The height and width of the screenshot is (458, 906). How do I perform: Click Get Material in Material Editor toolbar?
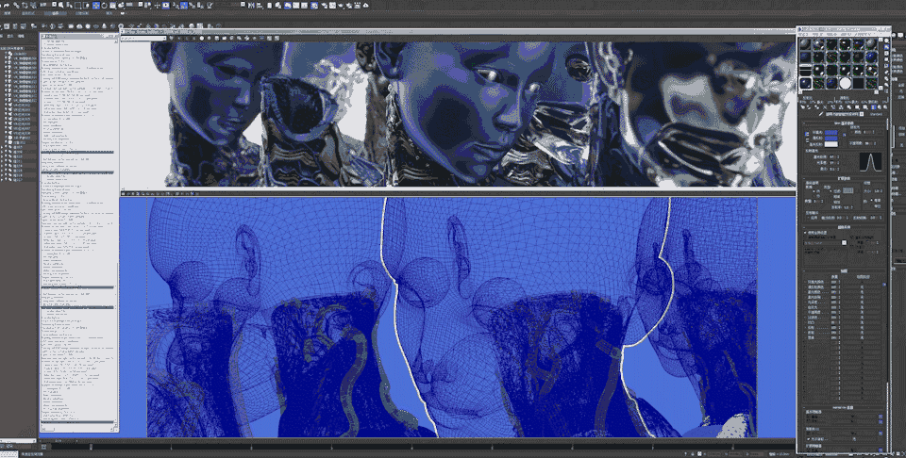point(802,107)
